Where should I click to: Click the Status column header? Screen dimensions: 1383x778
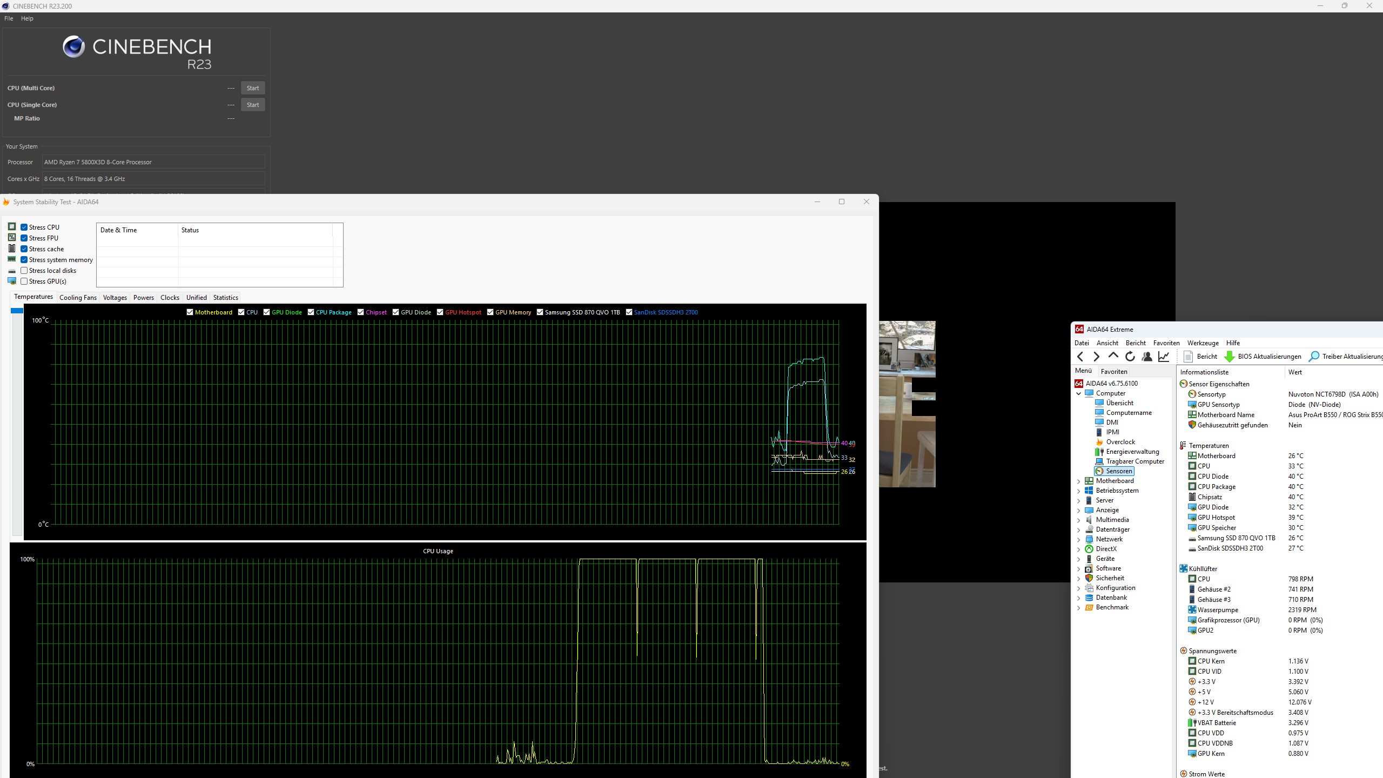pos(256,230)
